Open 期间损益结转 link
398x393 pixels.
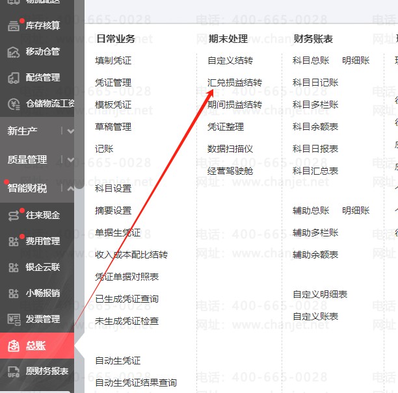coord(235,105)
